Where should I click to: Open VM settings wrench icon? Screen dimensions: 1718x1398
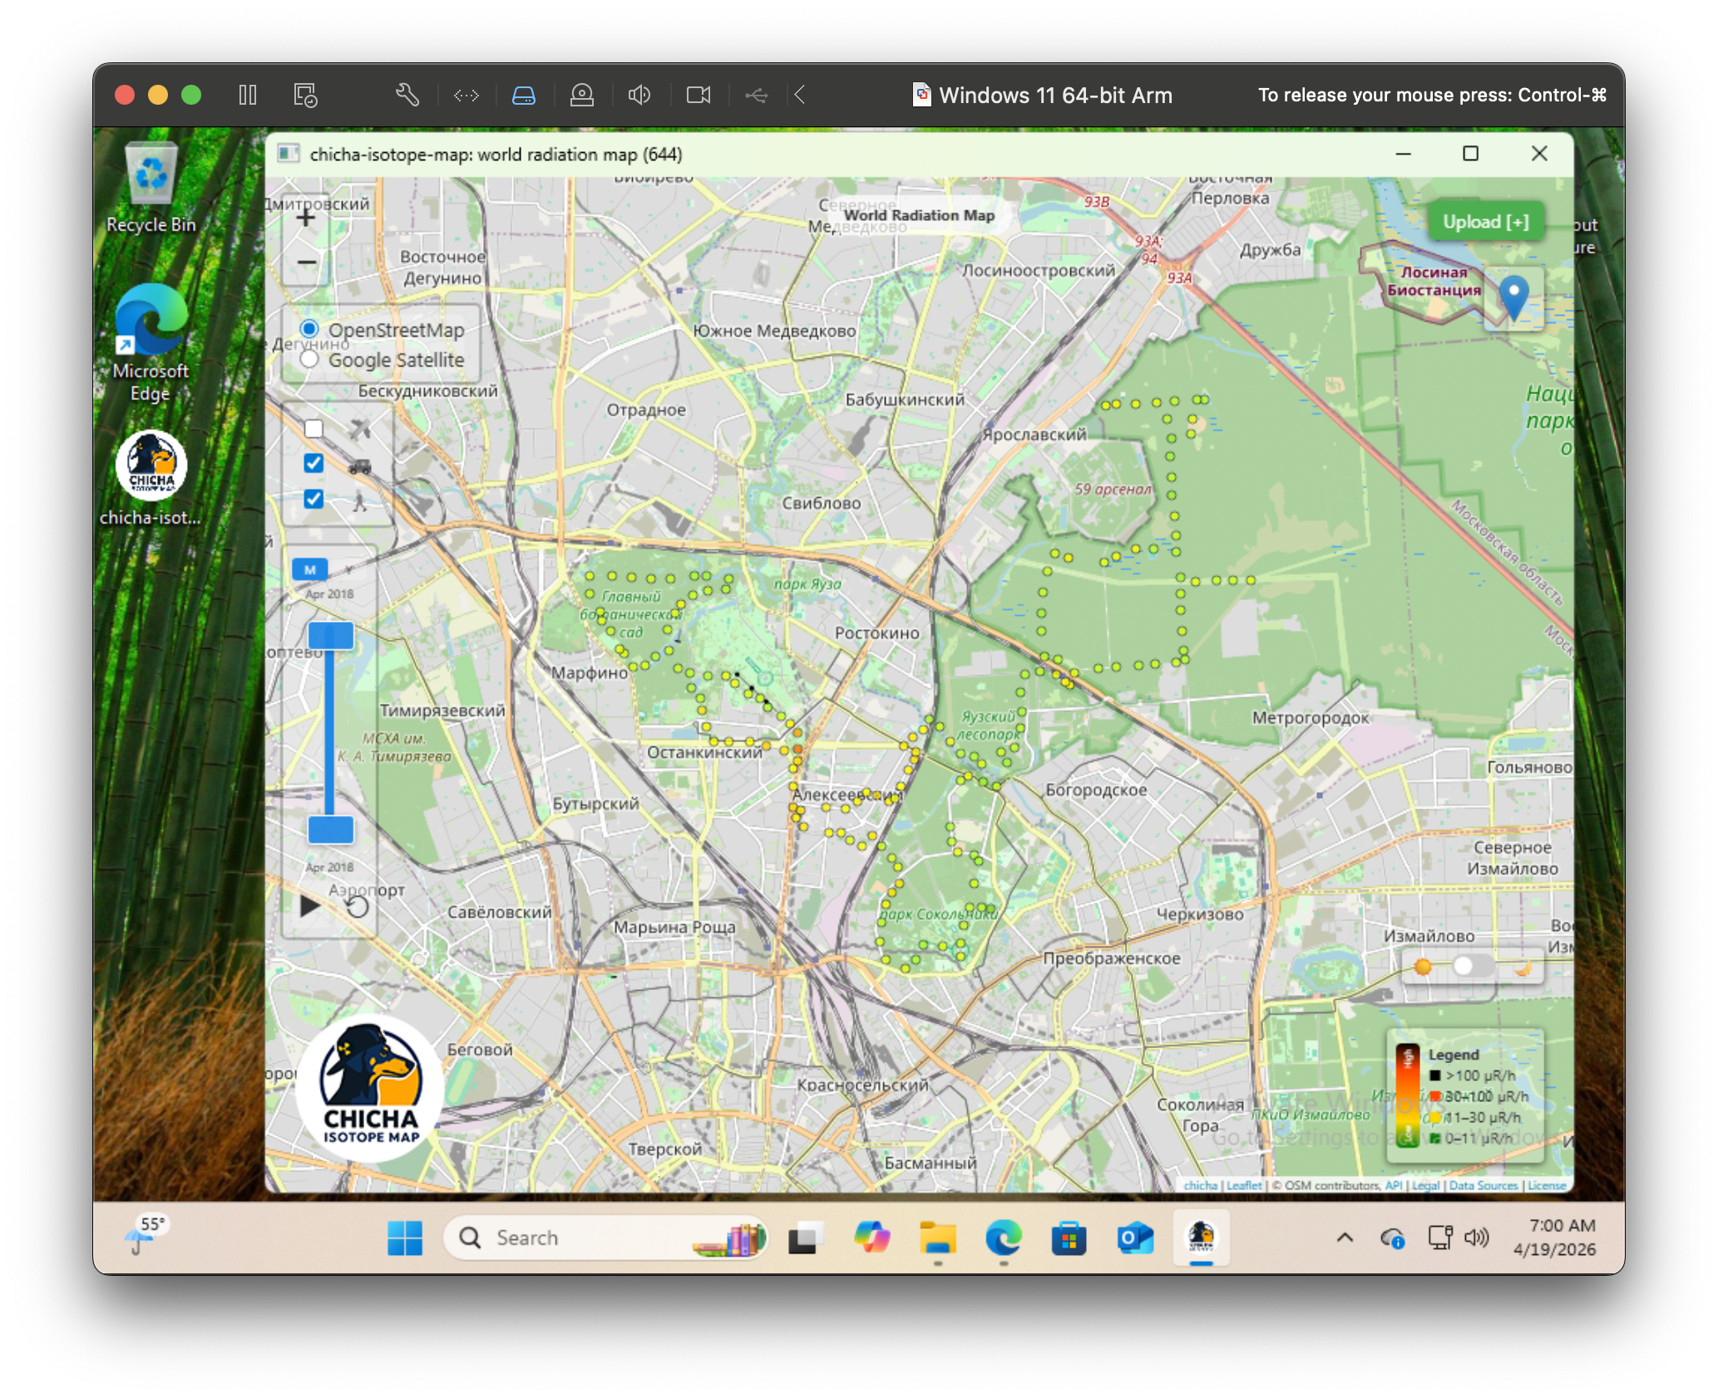pyautogui.click(x=407, y=95)
